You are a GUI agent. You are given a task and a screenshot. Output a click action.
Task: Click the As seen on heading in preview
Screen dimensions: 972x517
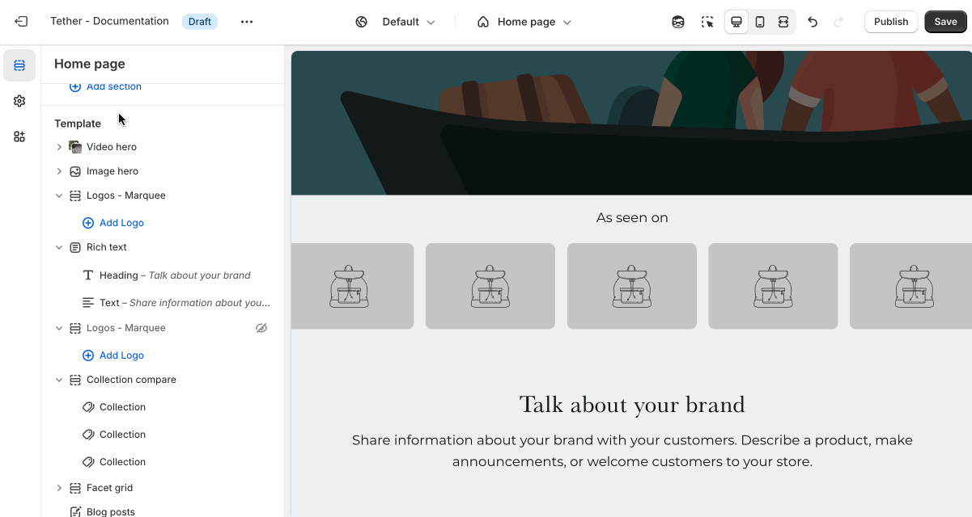[632, 218]
